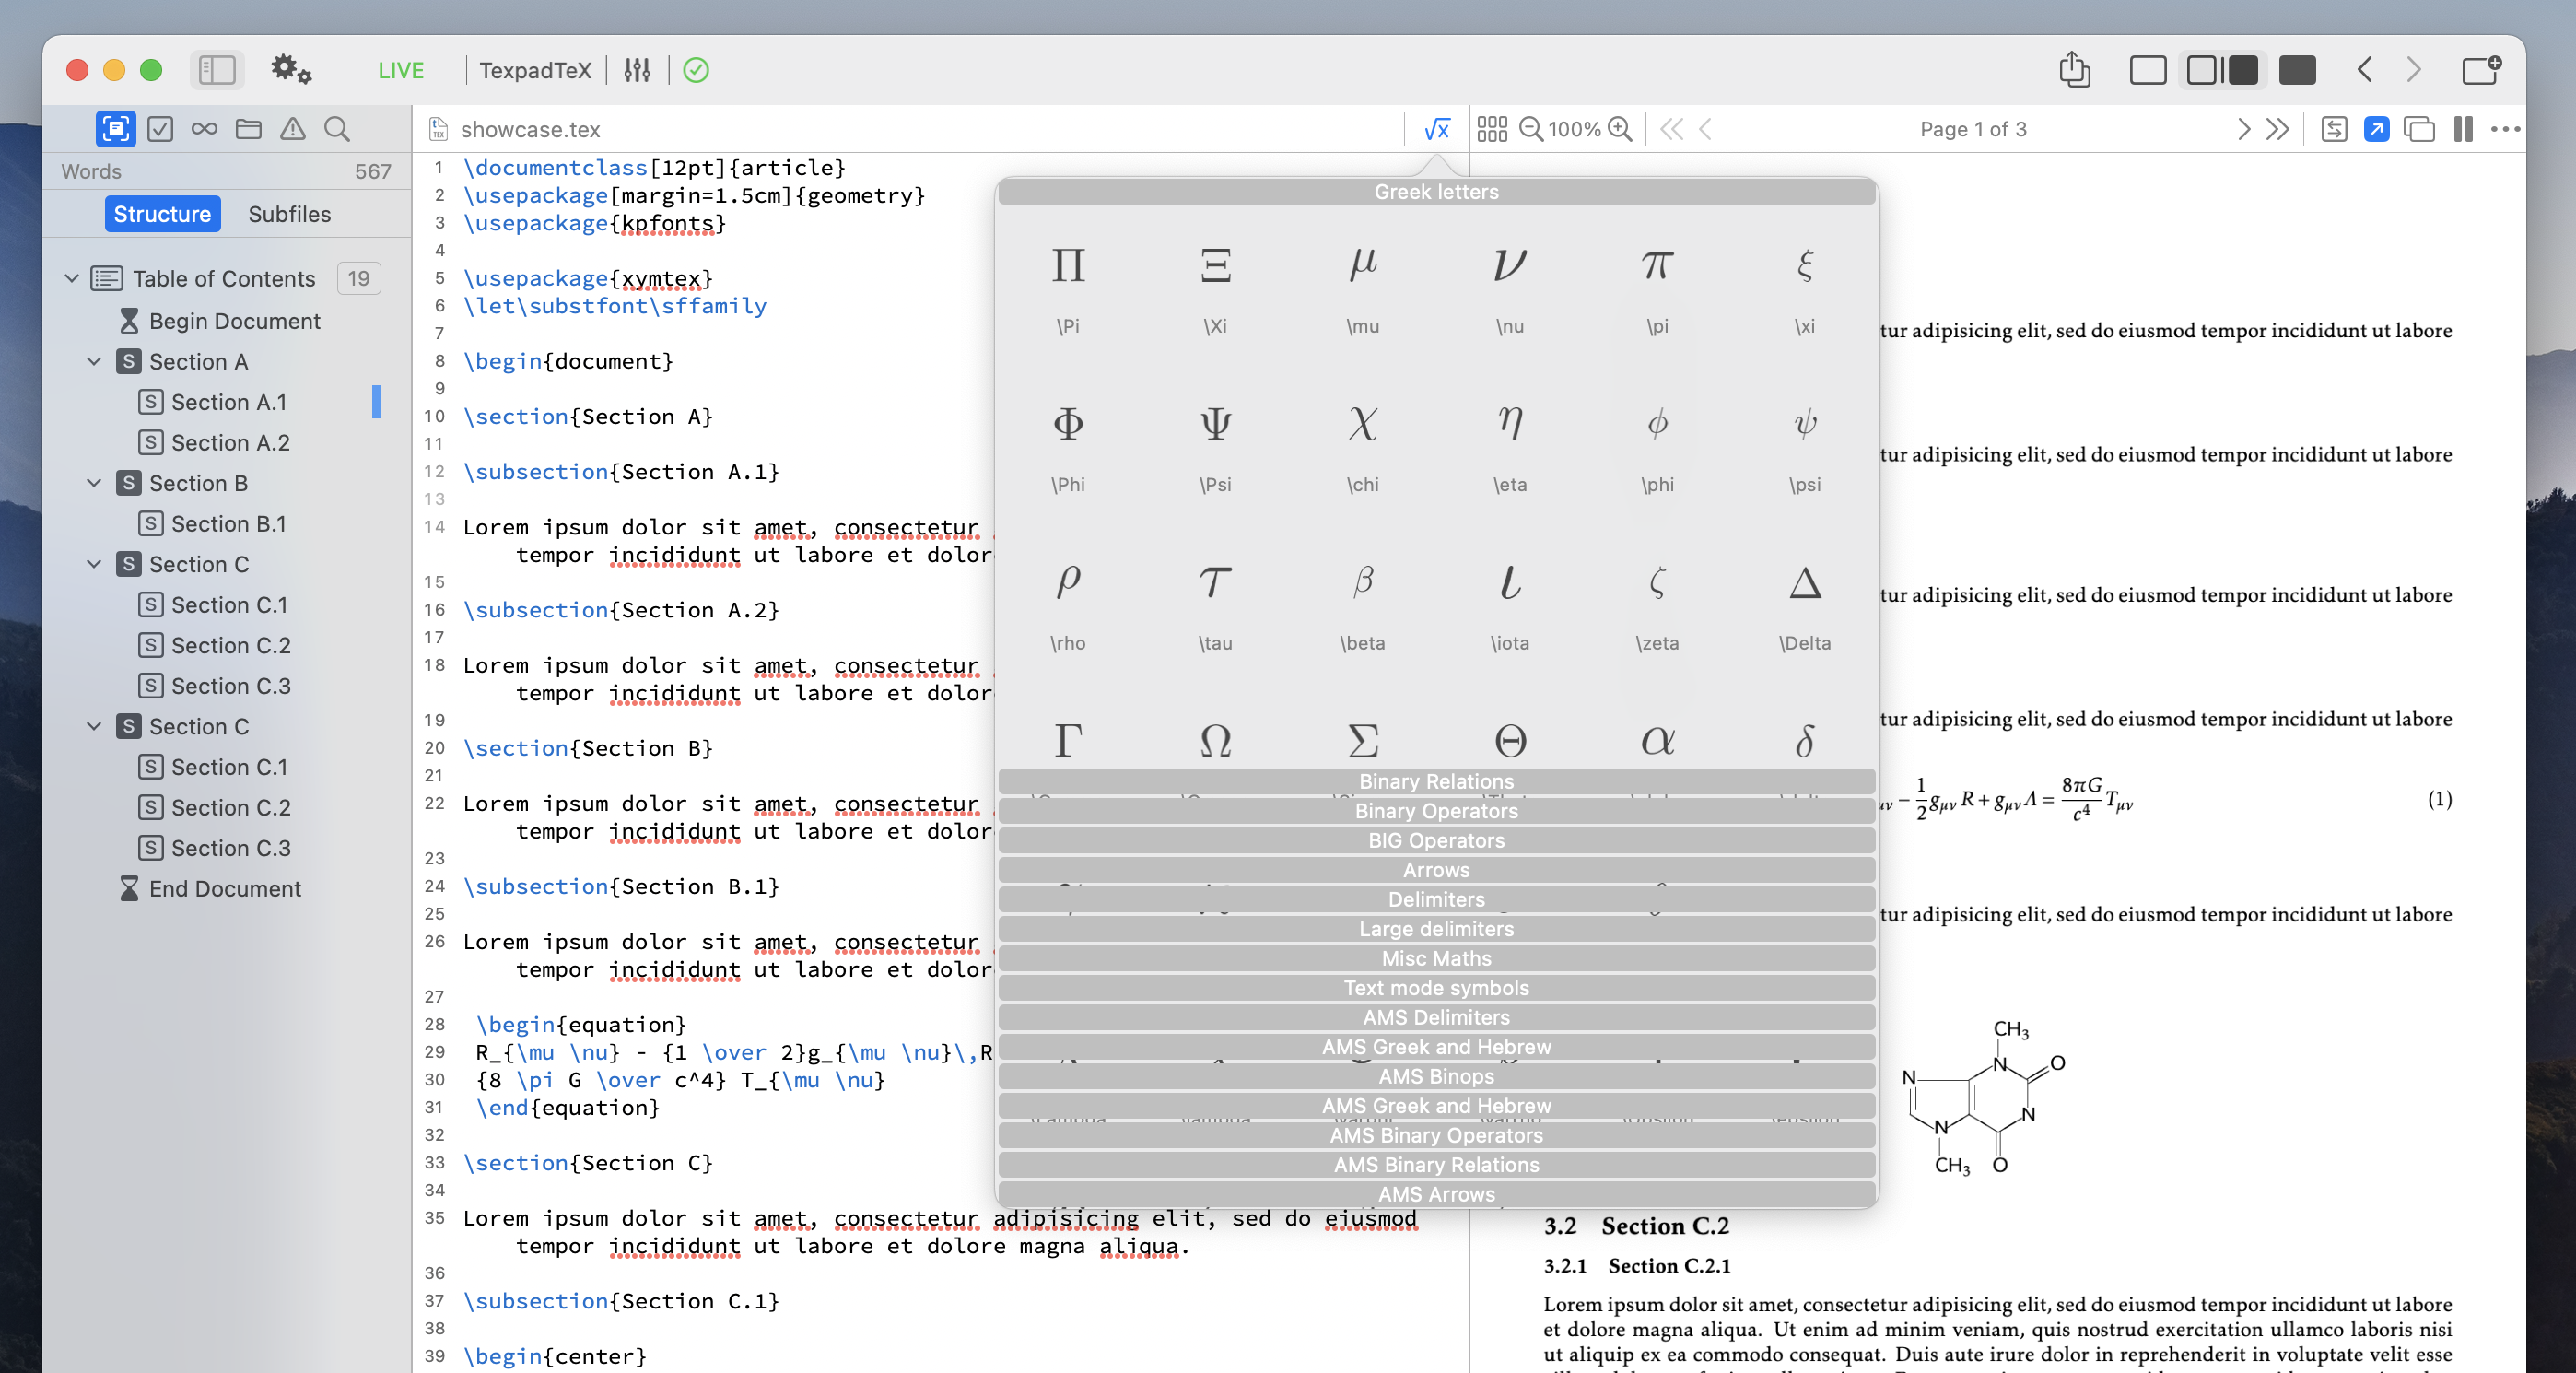Select Section B.1 in outline
The width and height of the screenshot is (2576, 1373).
click(229, 523)
